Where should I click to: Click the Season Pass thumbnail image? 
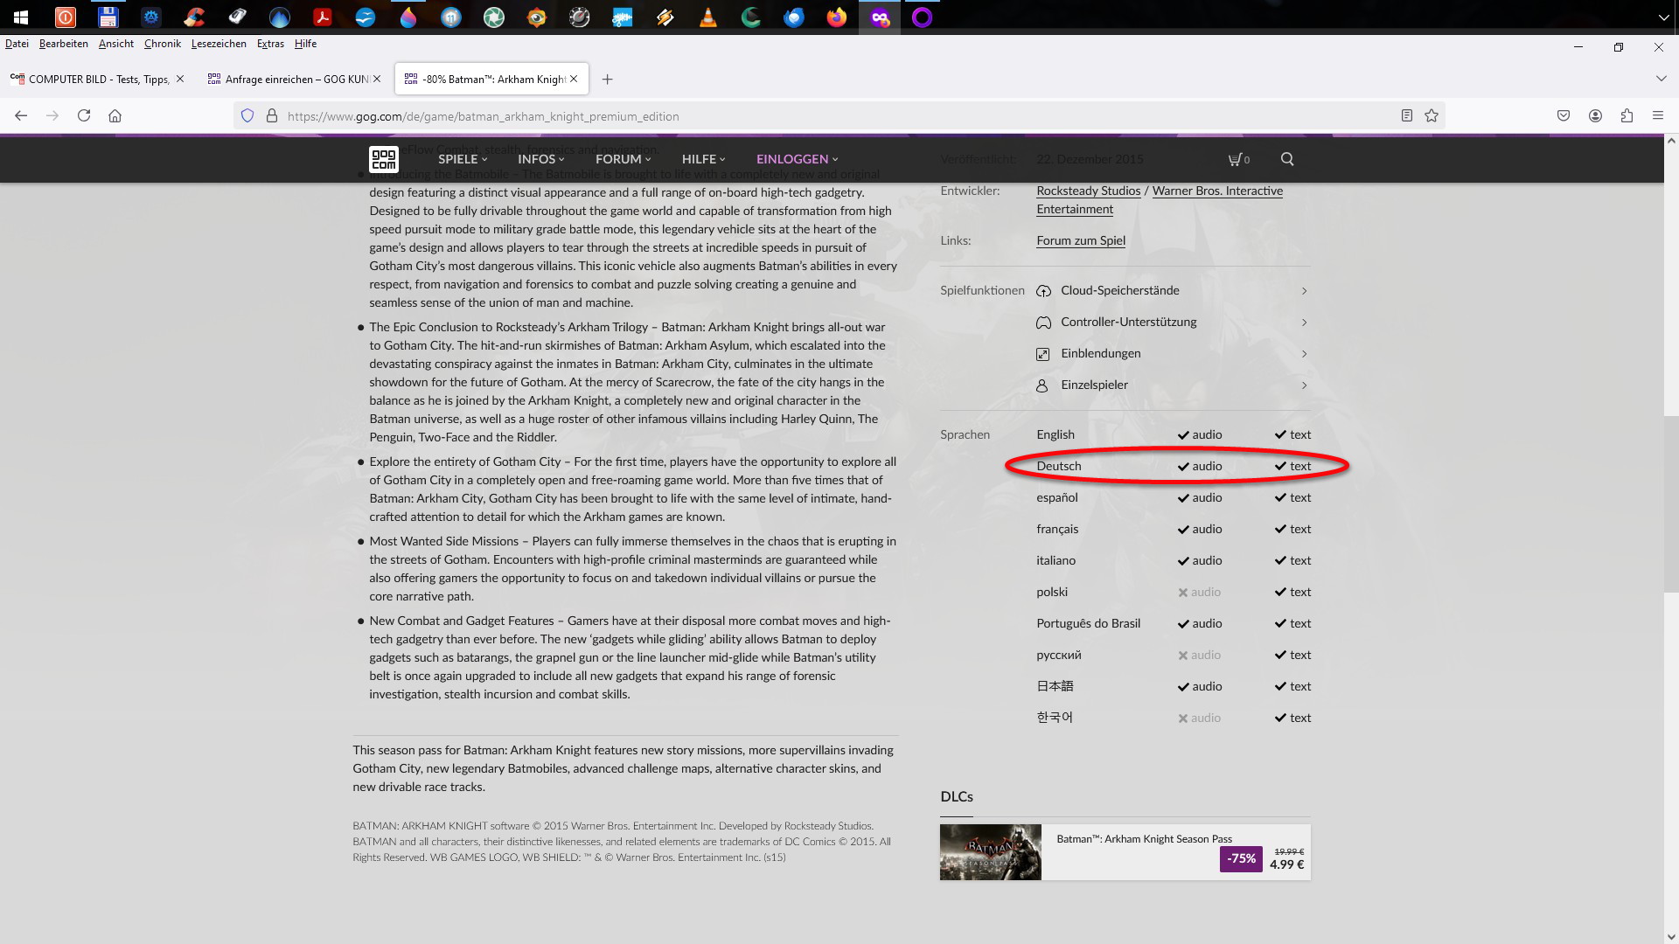pyautogui.click(x=990, y=852)
